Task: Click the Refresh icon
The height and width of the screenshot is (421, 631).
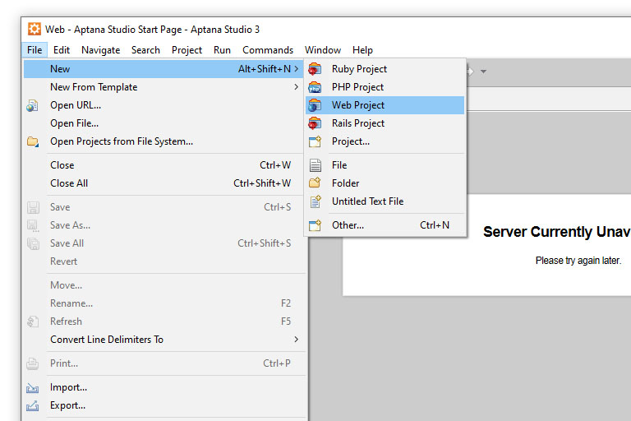Action: [33, 322]
